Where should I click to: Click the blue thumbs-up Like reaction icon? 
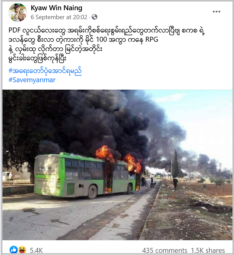(14, 249)
